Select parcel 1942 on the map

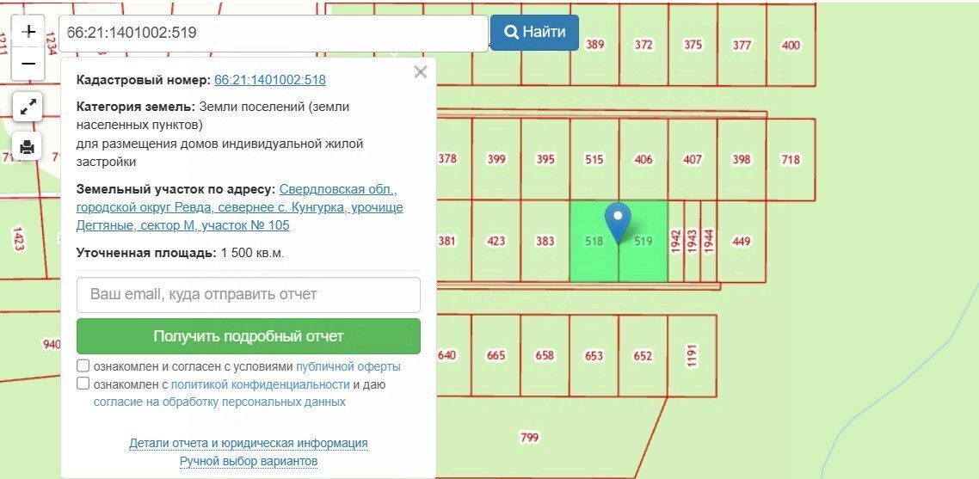[676, 241]
